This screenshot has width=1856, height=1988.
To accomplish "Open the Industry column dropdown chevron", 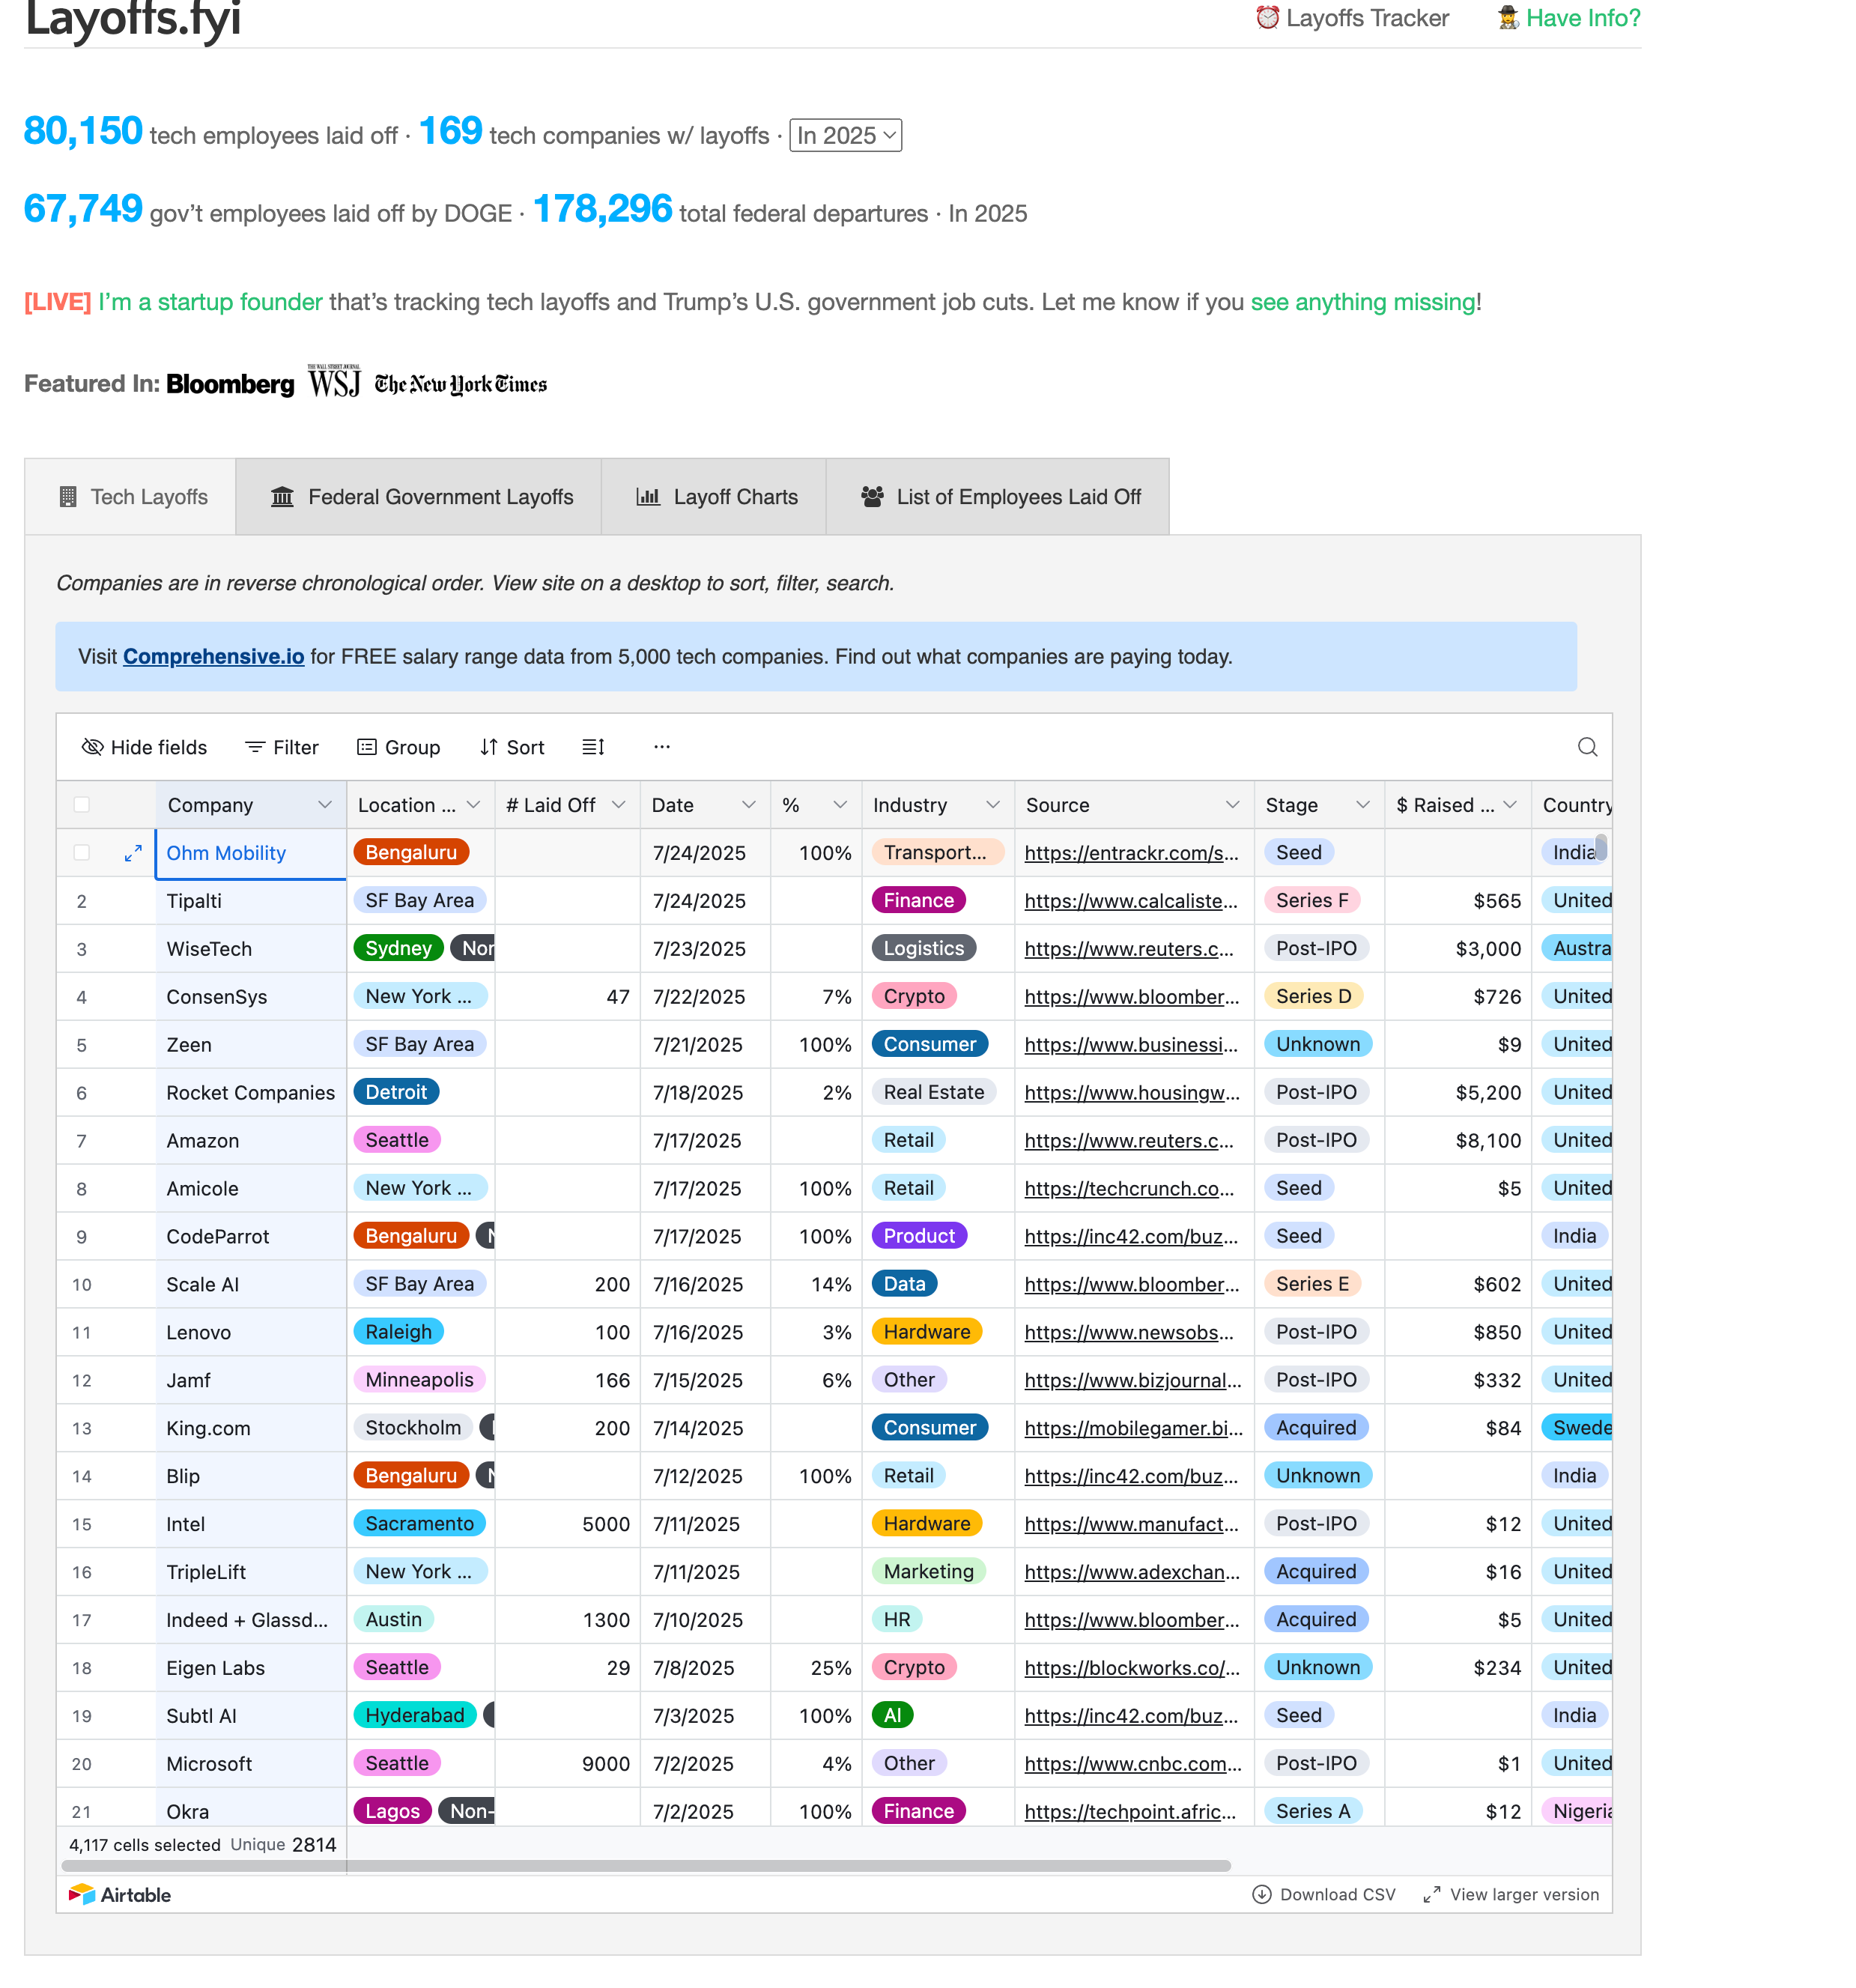I will (x=992, y=805).
